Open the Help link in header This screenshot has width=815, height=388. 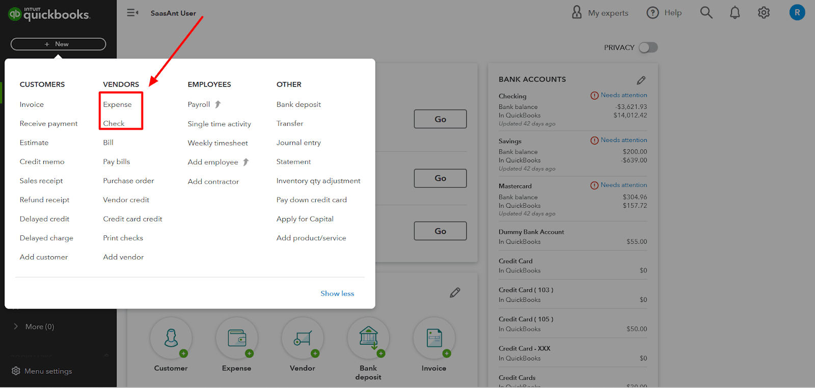tap(664, 13)
